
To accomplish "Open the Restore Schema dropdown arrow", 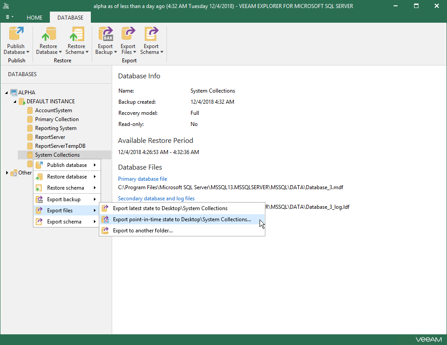I will click(87, 52).
